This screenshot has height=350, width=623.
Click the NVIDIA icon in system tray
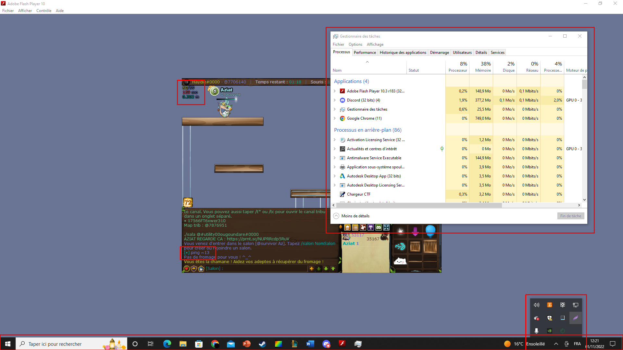(549, 331)
